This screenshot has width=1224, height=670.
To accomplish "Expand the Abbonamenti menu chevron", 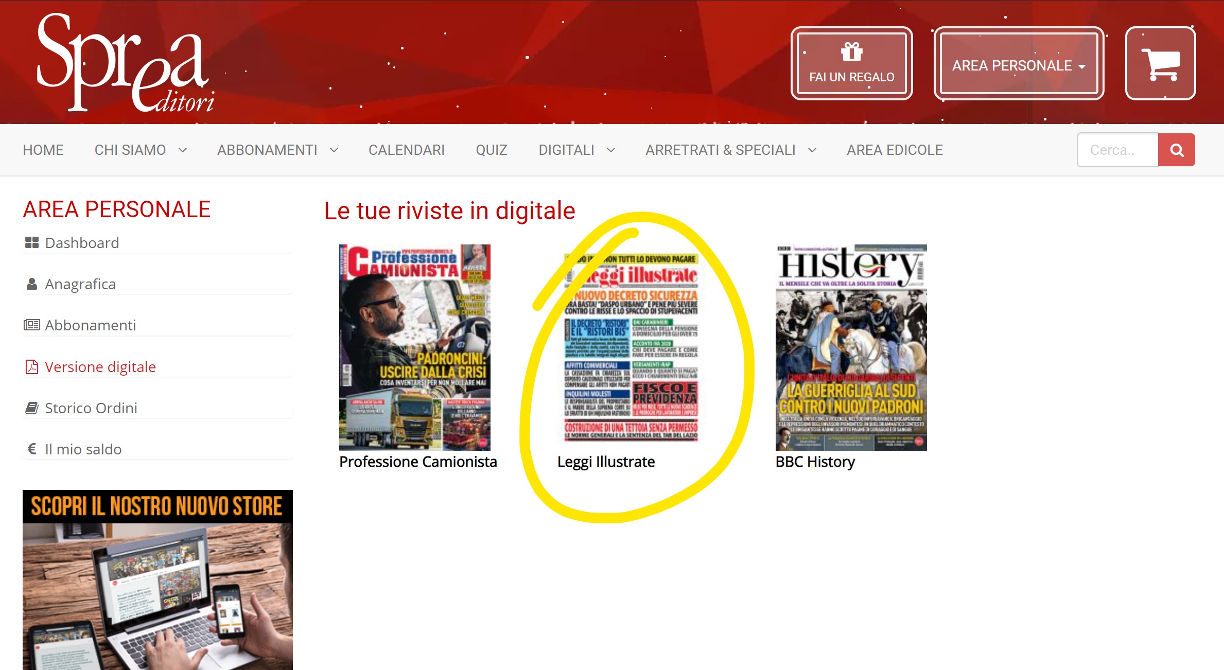I will coord(334,150).
